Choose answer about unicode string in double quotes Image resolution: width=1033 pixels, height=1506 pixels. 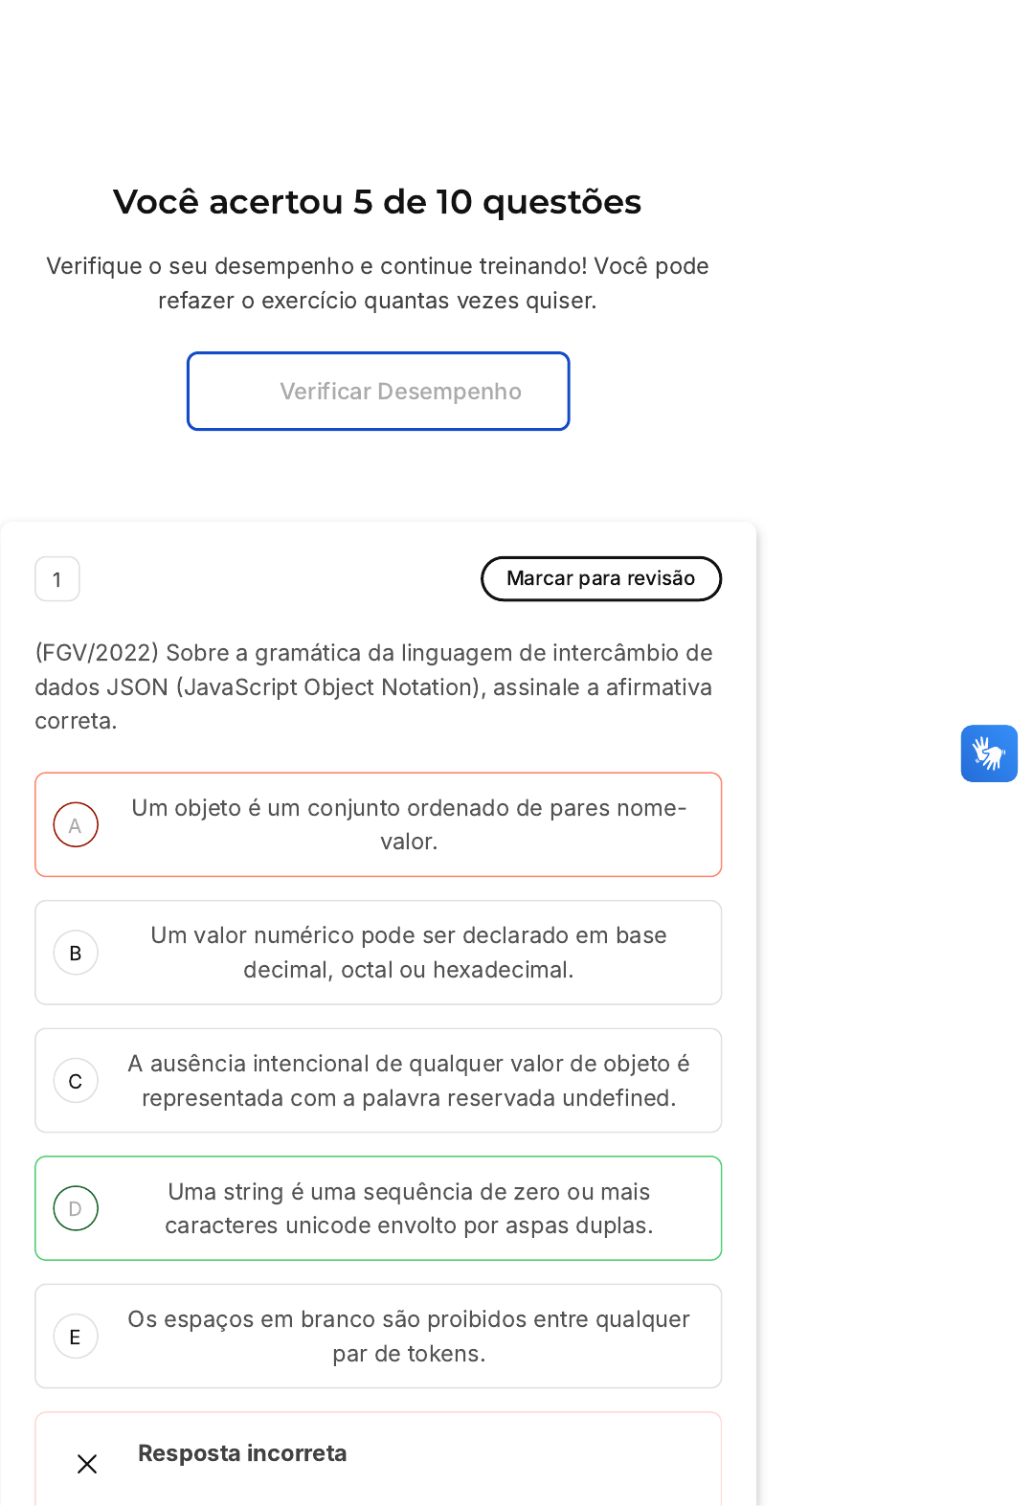coord(409,1208)
